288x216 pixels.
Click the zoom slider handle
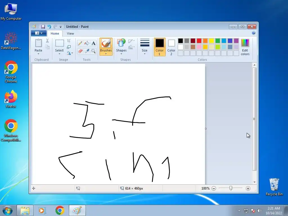point(231,188)
